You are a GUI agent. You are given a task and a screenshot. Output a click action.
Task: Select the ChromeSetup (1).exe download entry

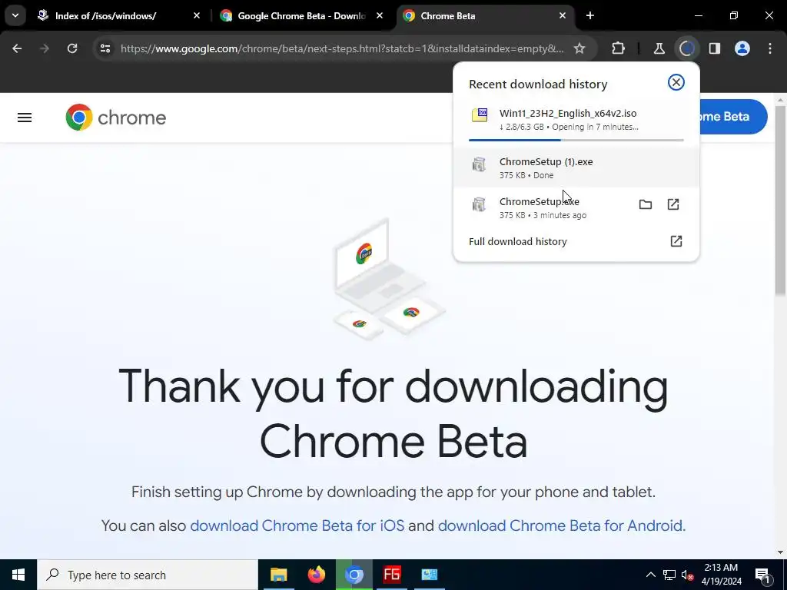click(x=576, y=167)
